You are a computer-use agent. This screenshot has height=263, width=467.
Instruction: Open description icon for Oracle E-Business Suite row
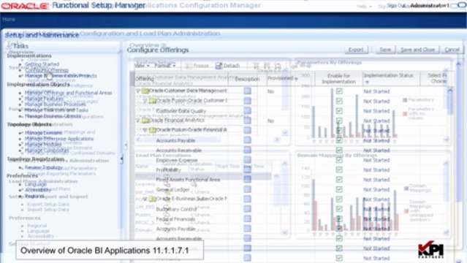tap(247, 199)
